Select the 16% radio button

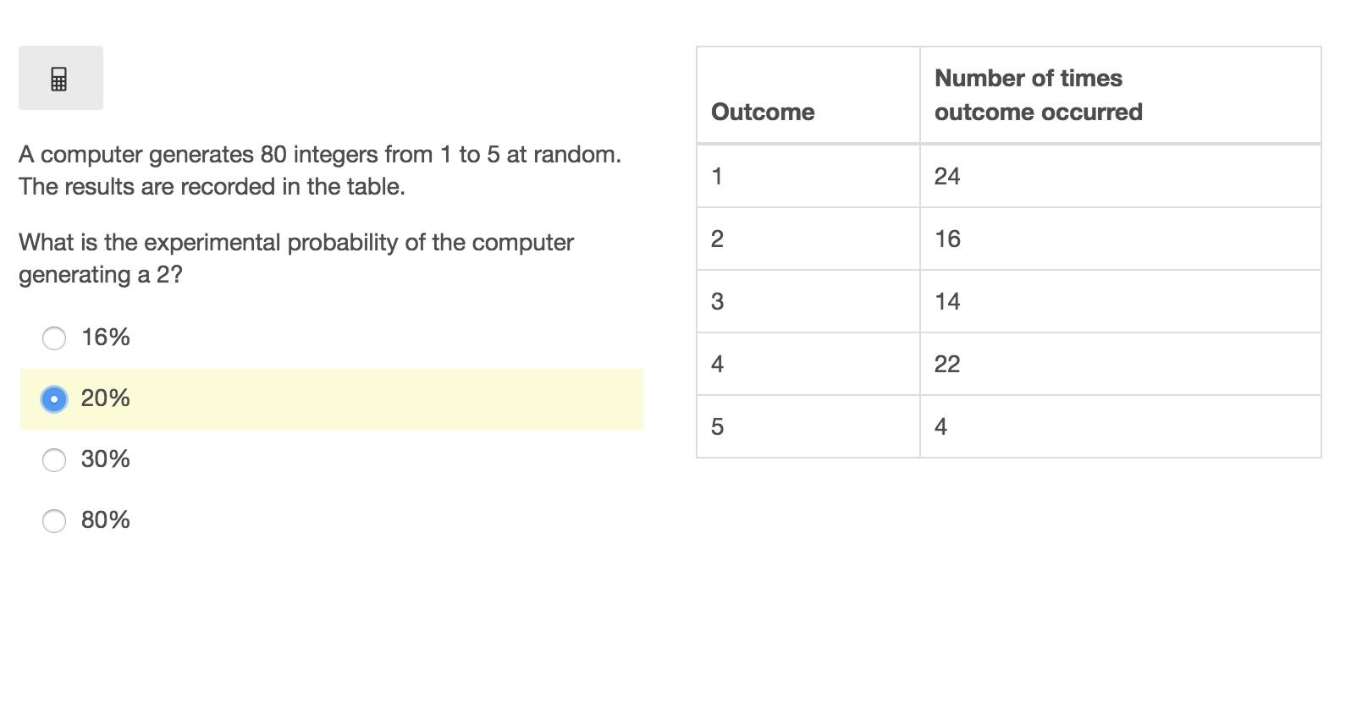pos(54,338)
